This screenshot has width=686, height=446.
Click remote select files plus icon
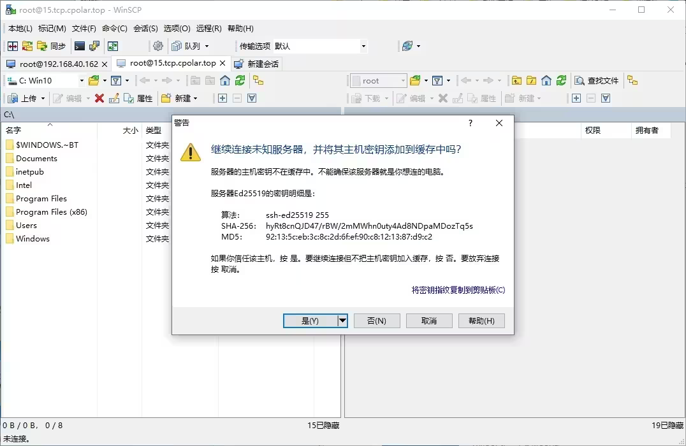[x=576, y=98]
